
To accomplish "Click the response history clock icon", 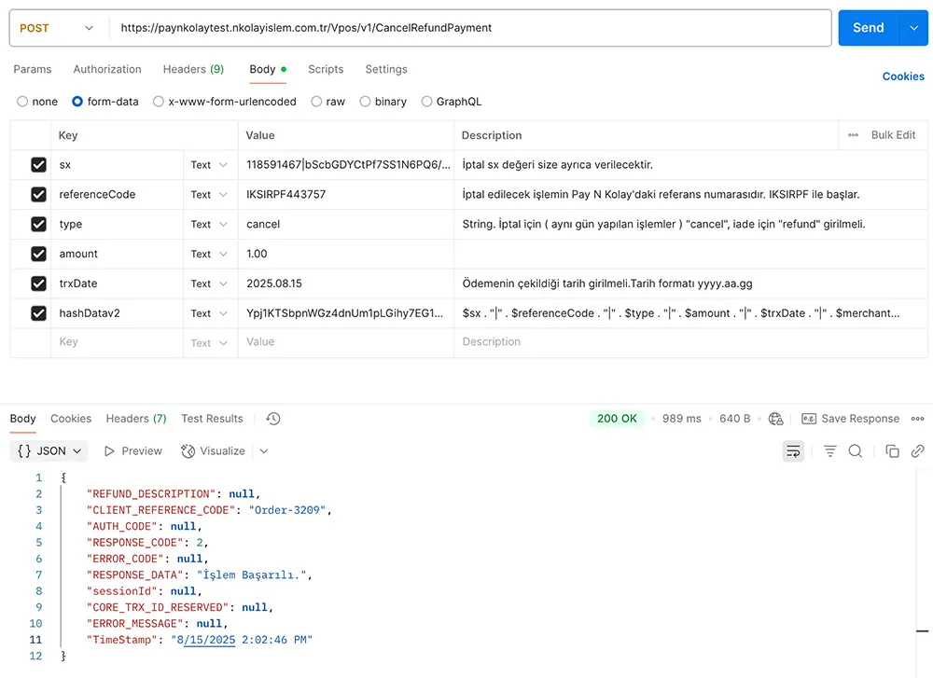I will coord(273,419).
